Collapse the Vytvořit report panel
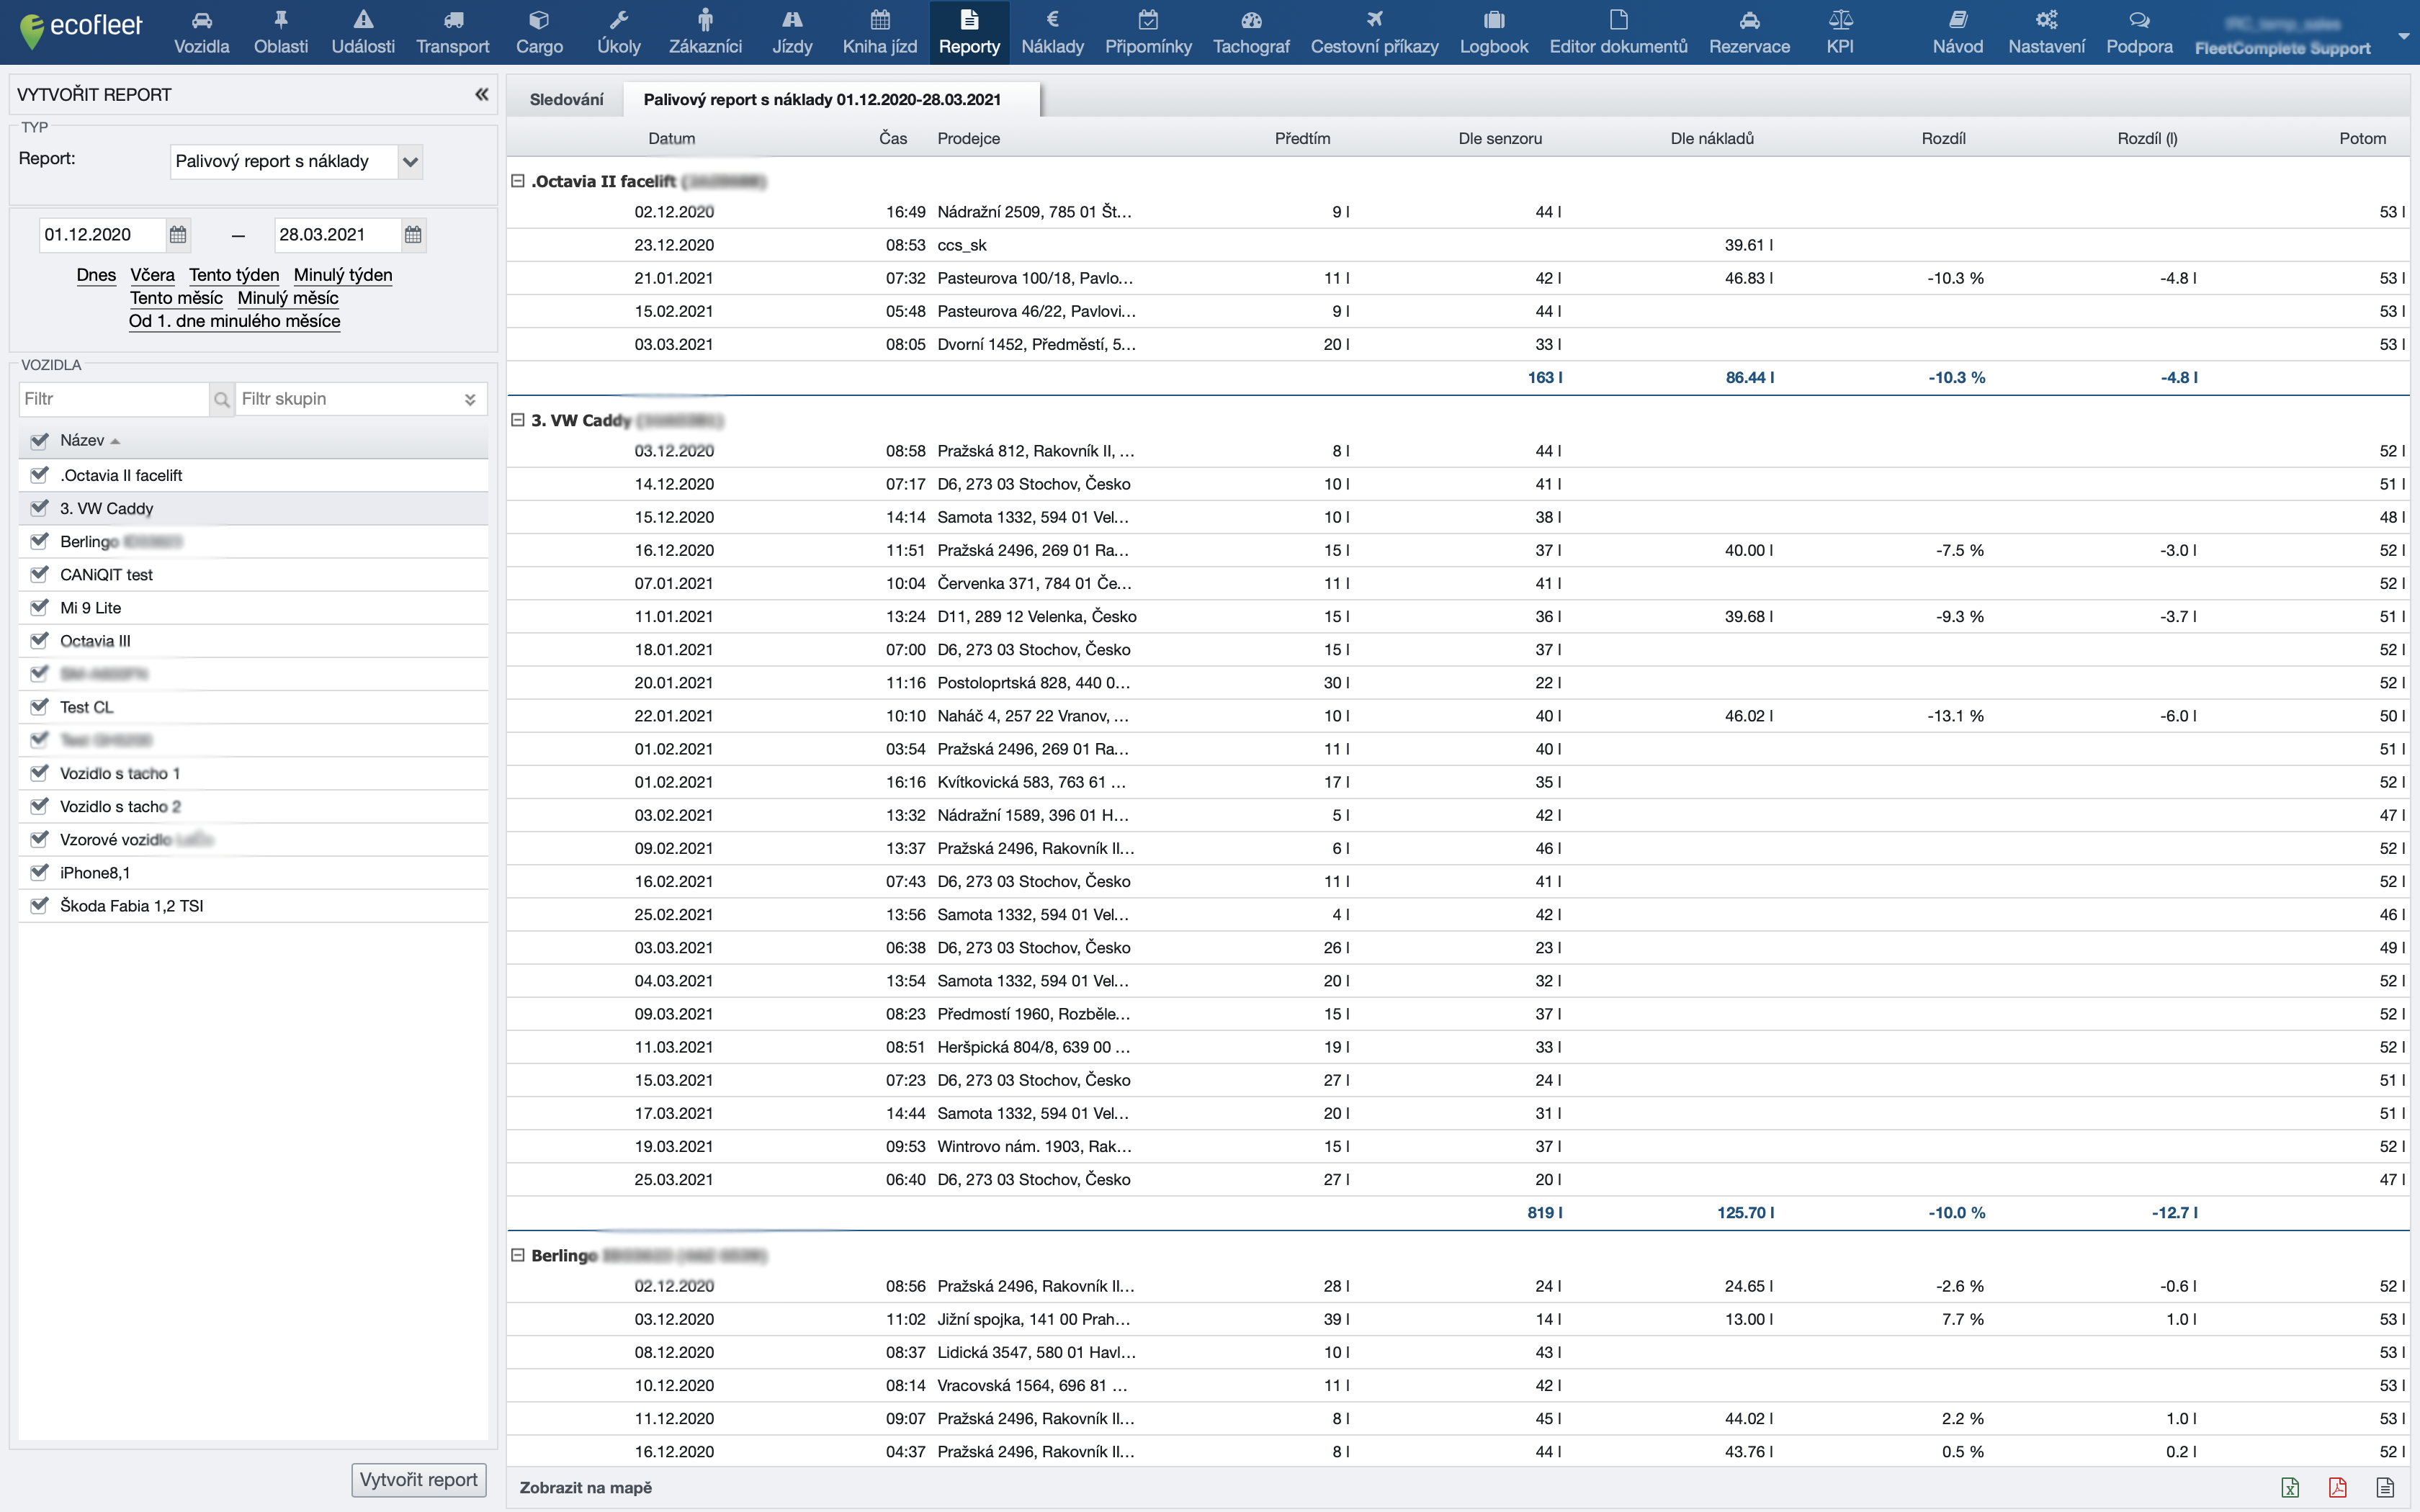Screen dimensions: 2420x1512 [x=481, y=94]
